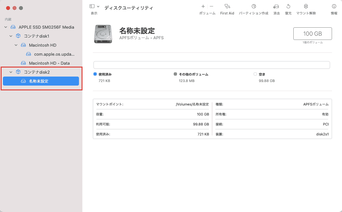Image resolution: width=342 pixels, height=212 pixels.
Task: Click the APFSボリューム type value in the table
Action: pos(316,104)
